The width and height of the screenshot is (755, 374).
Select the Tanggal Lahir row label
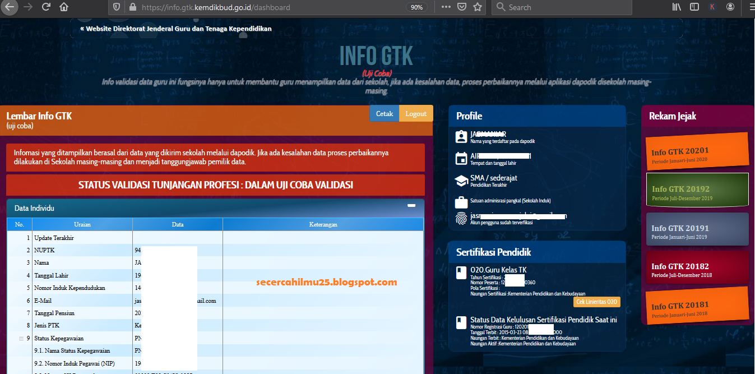(x=52, y=275)
